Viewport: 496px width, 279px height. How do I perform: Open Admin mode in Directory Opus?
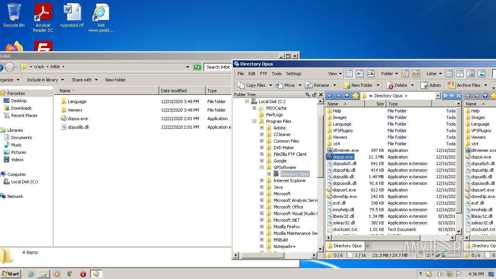click(x=431, y=85)
